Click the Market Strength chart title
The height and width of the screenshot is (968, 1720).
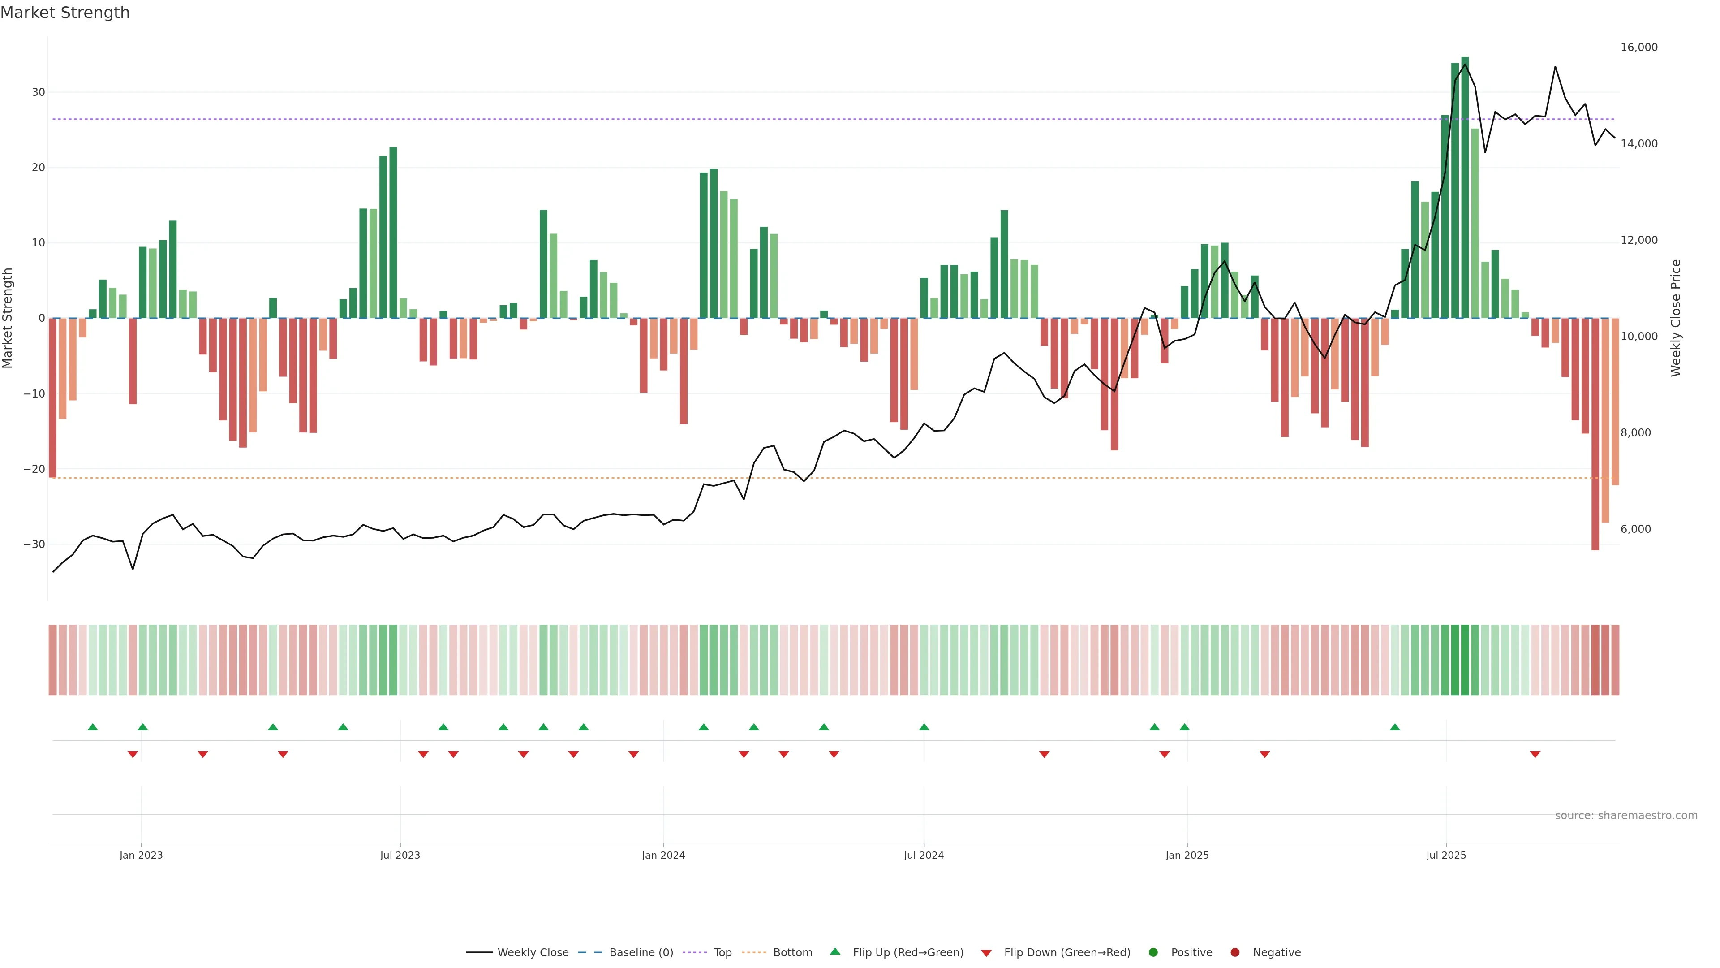[x=65, y=13]
